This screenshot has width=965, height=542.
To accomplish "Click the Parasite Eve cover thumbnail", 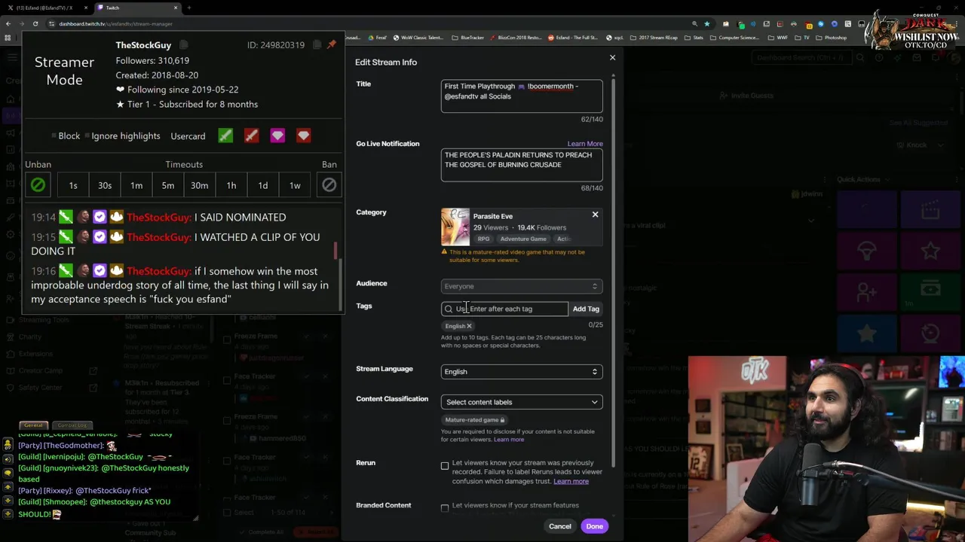I will tap(455, 227).
